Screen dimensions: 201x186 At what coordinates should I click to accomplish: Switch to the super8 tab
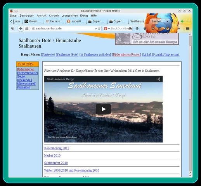click(76, 21)
